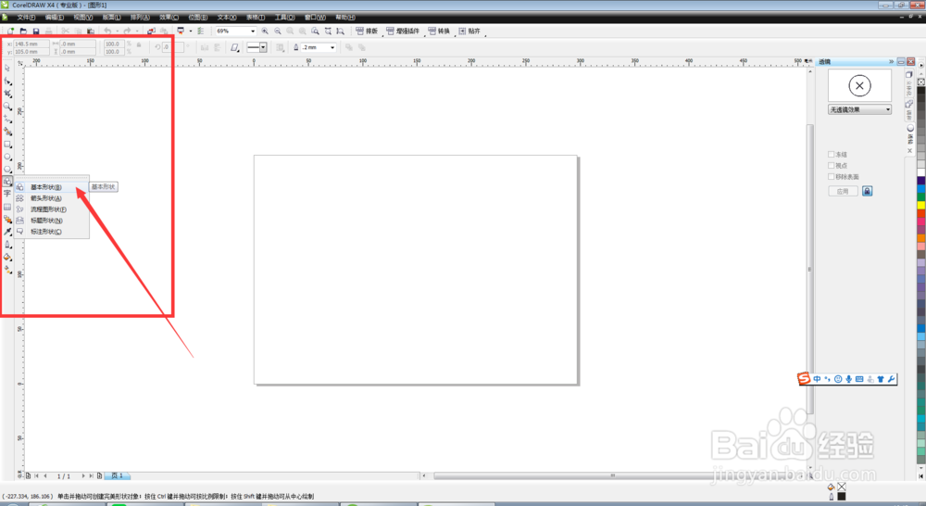Select the Basic Shapes tool in the toolbox
The height and width of the screenshot is (506, 926).
[7, 182]
